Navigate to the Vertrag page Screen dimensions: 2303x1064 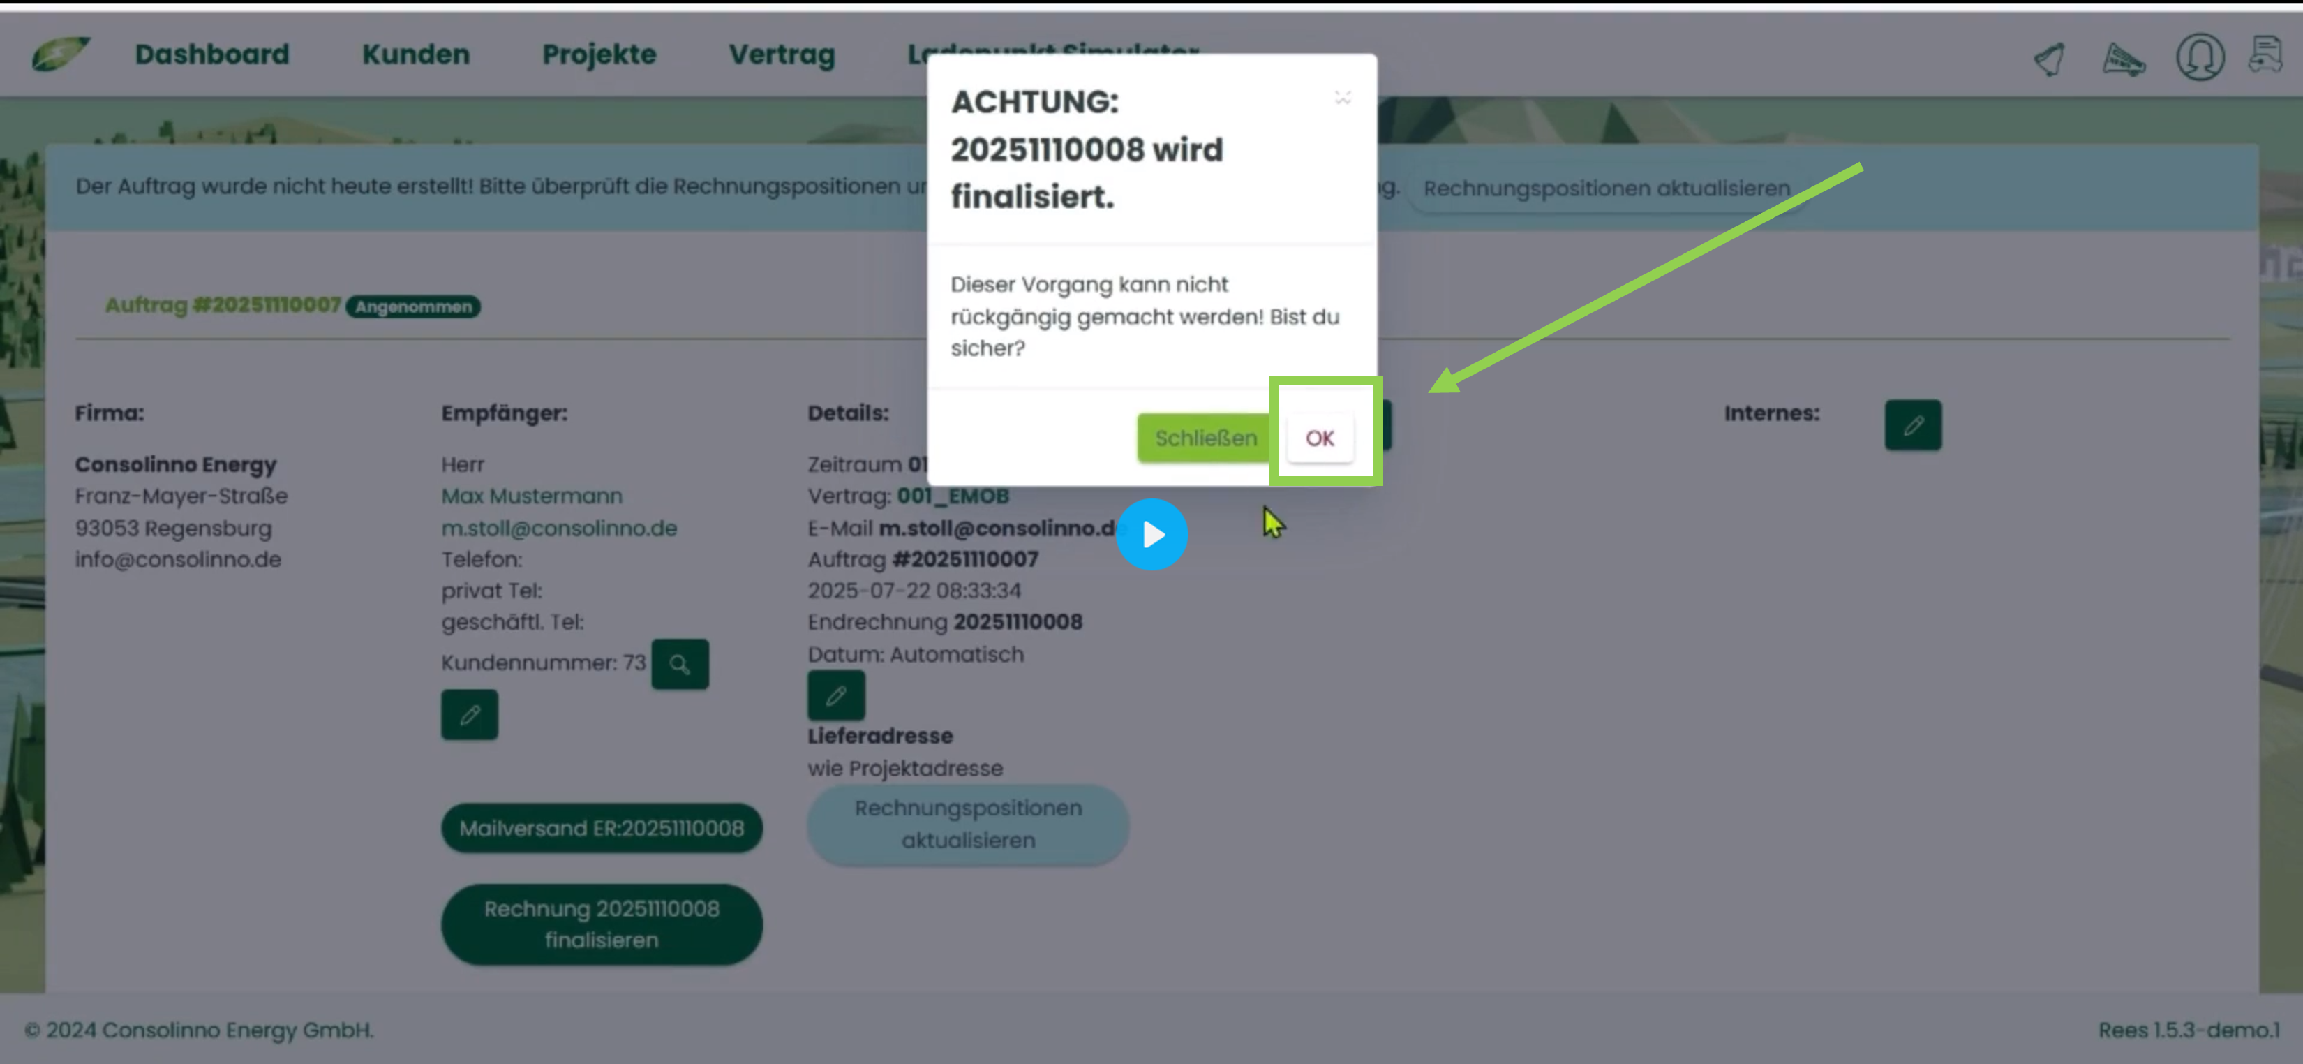pos(782,54)
